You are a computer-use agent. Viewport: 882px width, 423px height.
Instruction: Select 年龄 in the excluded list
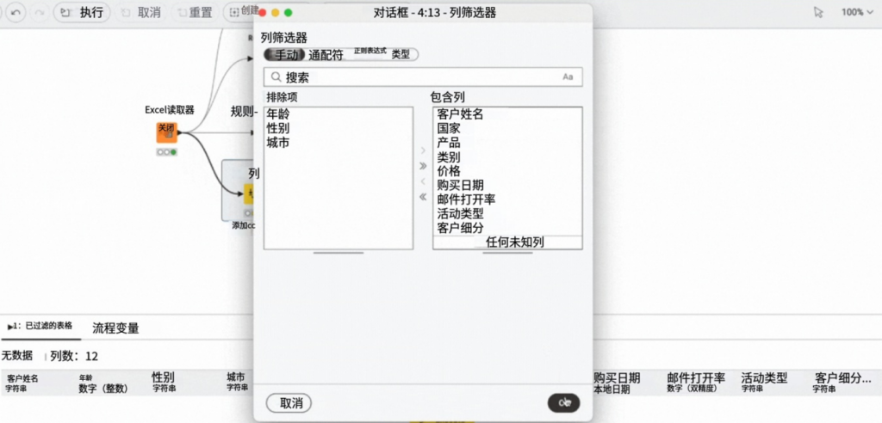(x=278, y=113)
